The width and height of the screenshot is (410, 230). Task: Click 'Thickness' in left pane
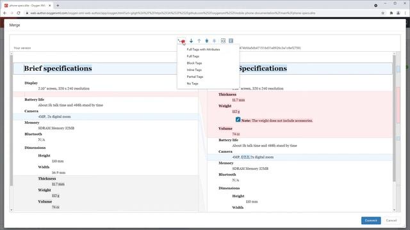47,179
